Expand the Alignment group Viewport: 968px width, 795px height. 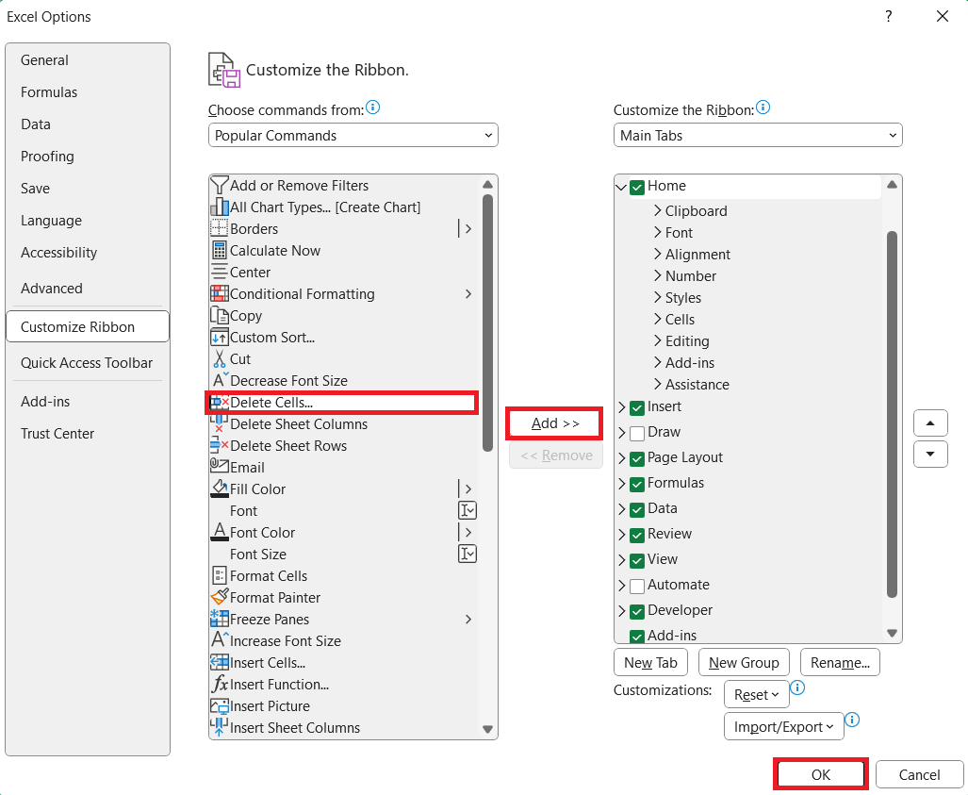(658, 254)
